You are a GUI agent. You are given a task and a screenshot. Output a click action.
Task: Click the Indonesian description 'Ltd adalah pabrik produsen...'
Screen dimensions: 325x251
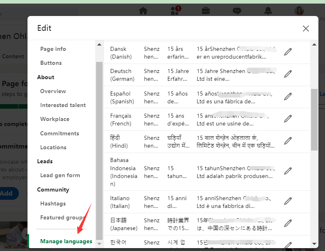235,176
